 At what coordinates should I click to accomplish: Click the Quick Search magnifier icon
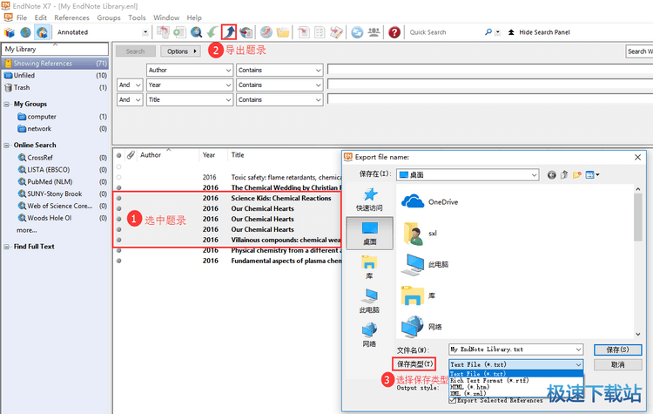click(x=488, y=32)
